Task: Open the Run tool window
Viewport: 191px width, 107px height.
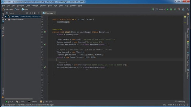Action: coord(9,102)
